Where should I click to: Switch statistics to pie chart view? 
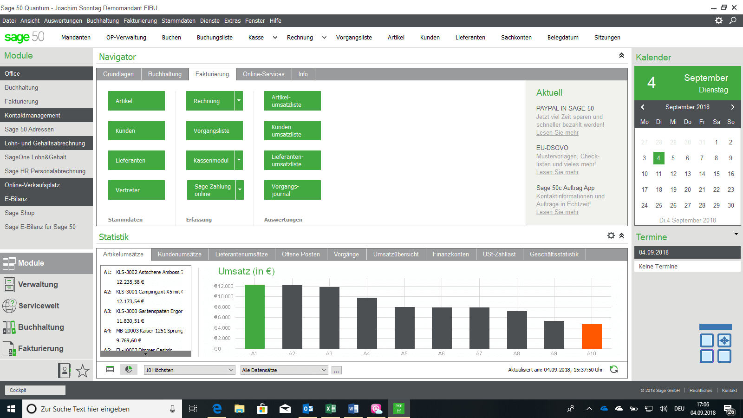tap(129, 370)
